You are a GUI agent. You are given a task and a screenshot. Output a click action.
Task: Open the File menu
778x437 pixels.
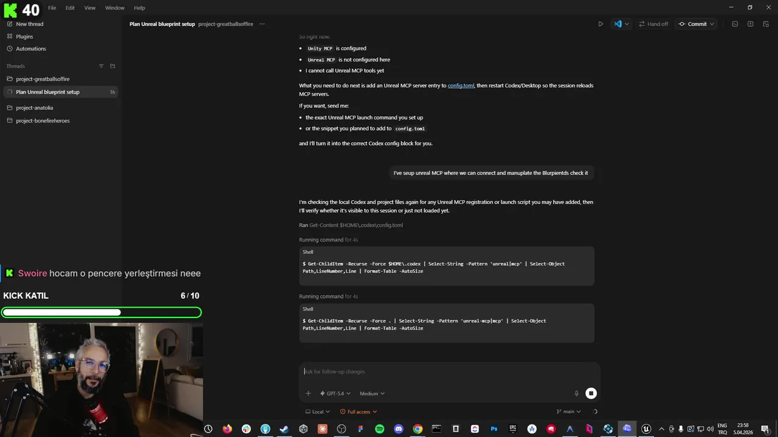tap(52, 8)
